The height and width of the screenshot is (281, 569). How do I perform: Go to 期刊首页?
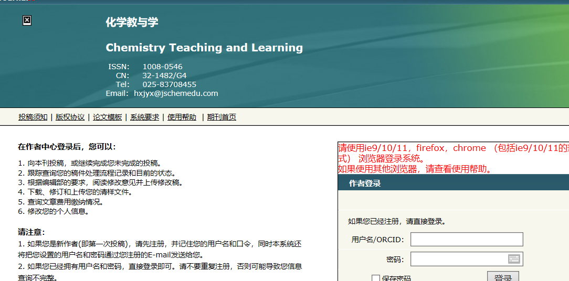(x=222, y=117)
